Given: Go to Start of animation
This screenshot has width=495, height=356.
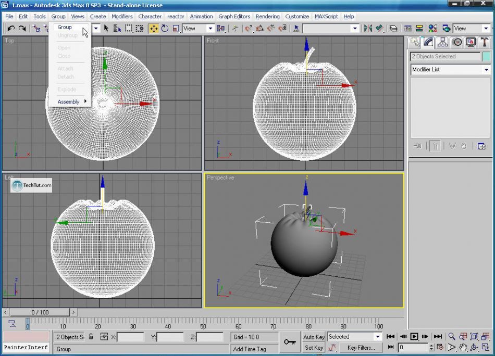Looking at the screenshot, I should coord(390,337).
